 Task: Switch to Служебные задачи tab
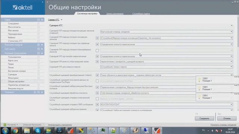pyautogui.click(x=141, y=13)
